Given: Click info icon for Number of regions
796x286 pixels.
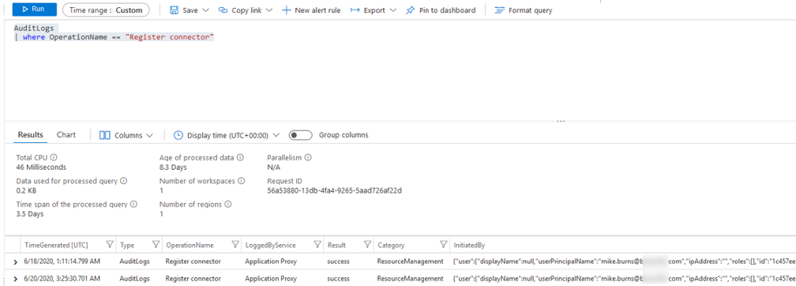Looking at the screenshot, I should [228, 204].
